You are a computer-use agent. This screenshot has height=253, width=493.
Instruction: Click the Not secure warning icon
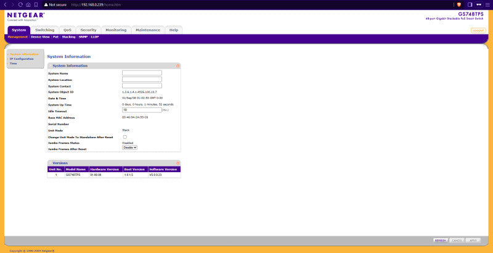[x=46, y=5]
